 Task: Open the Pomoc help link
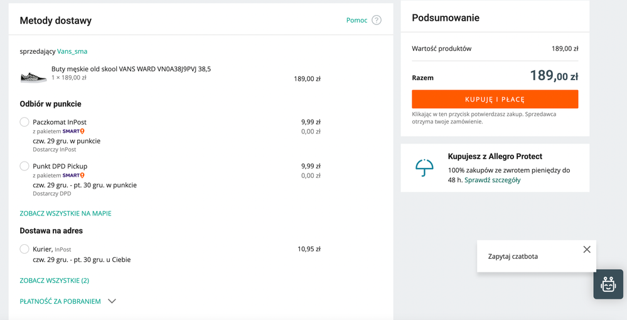(356, 20)
